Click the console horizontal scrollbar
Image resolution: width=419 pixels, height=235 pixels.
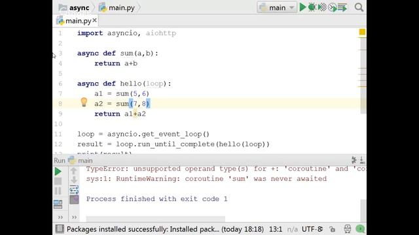point(156,219)
